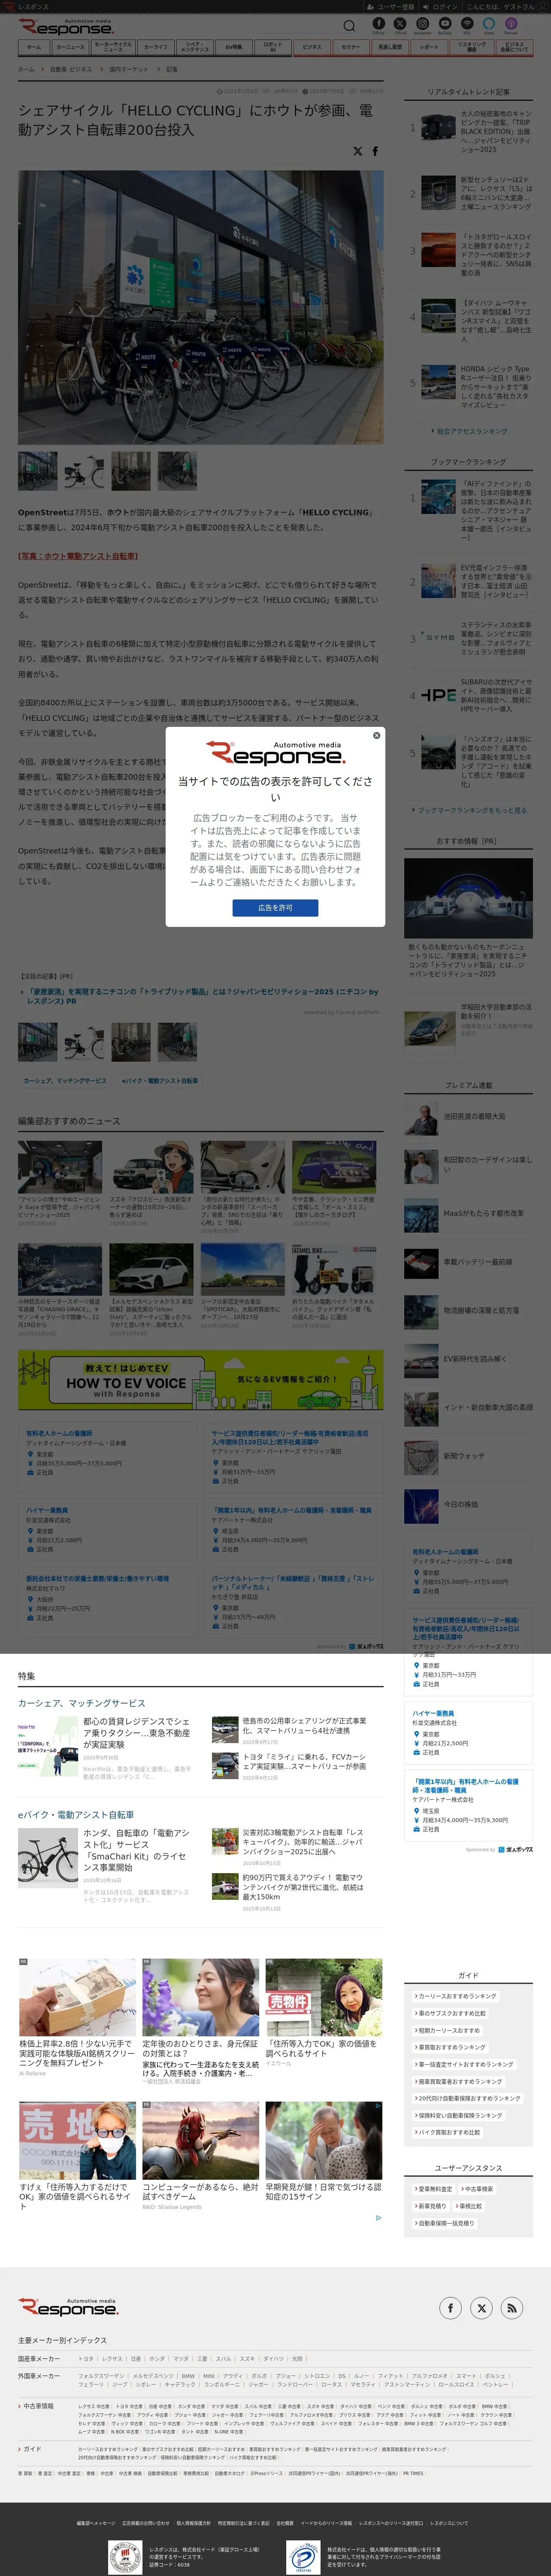This screenshot has width=551, height=2576.
Task: Open the X (Twitter) icon in the header
Action: 400,23
